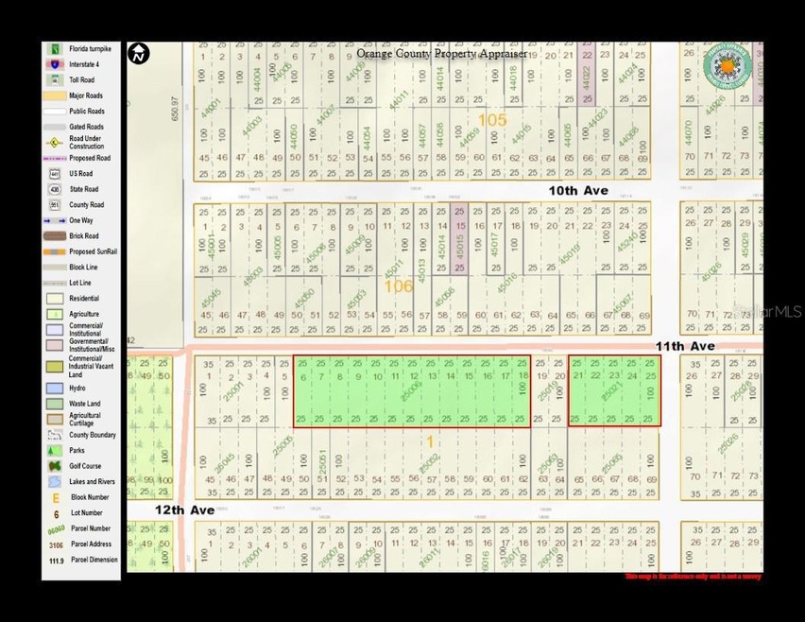
Task: Click the Major Roads color swatch
Action: click(55, 95)
